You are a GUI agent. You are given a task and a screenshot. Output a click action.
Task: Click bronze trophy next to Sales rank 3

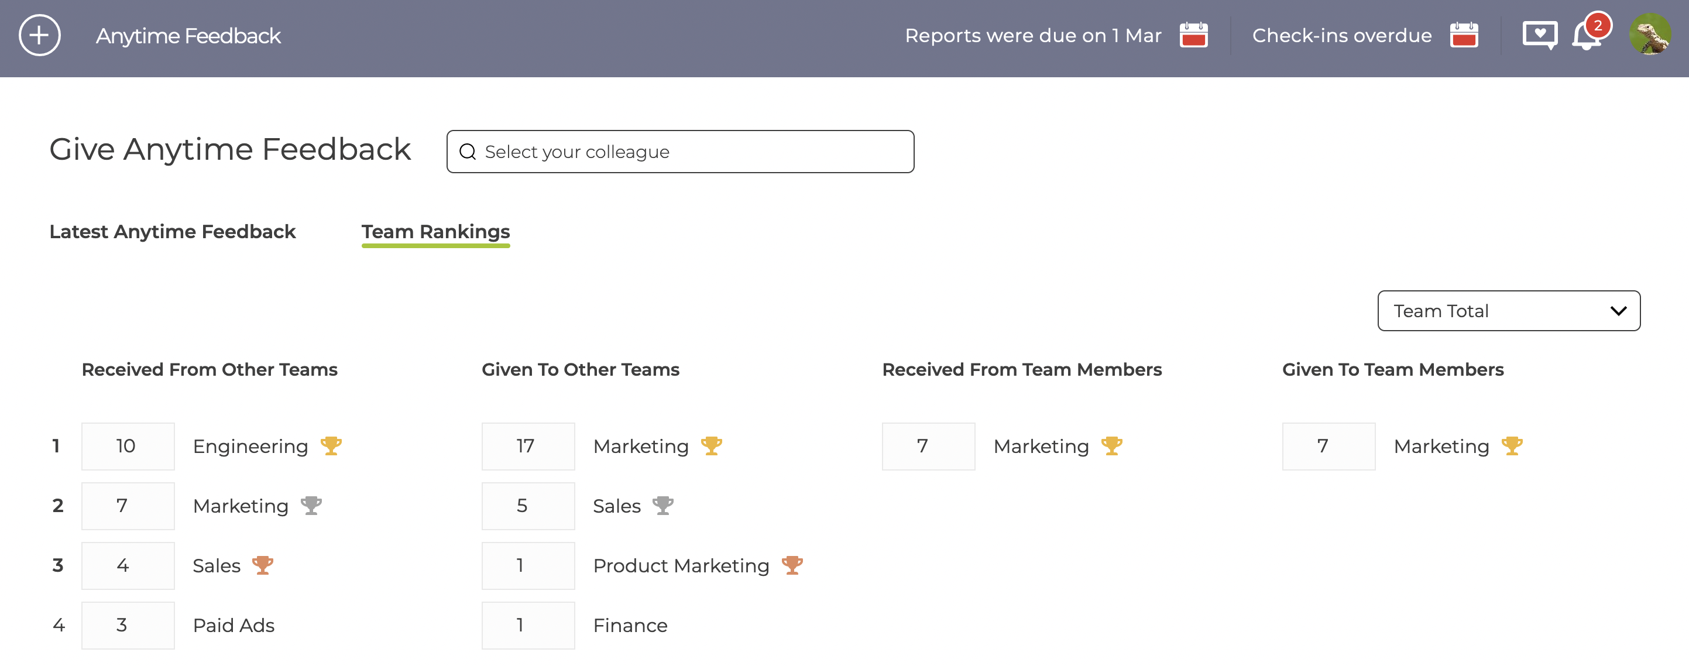tap(263, 566)
